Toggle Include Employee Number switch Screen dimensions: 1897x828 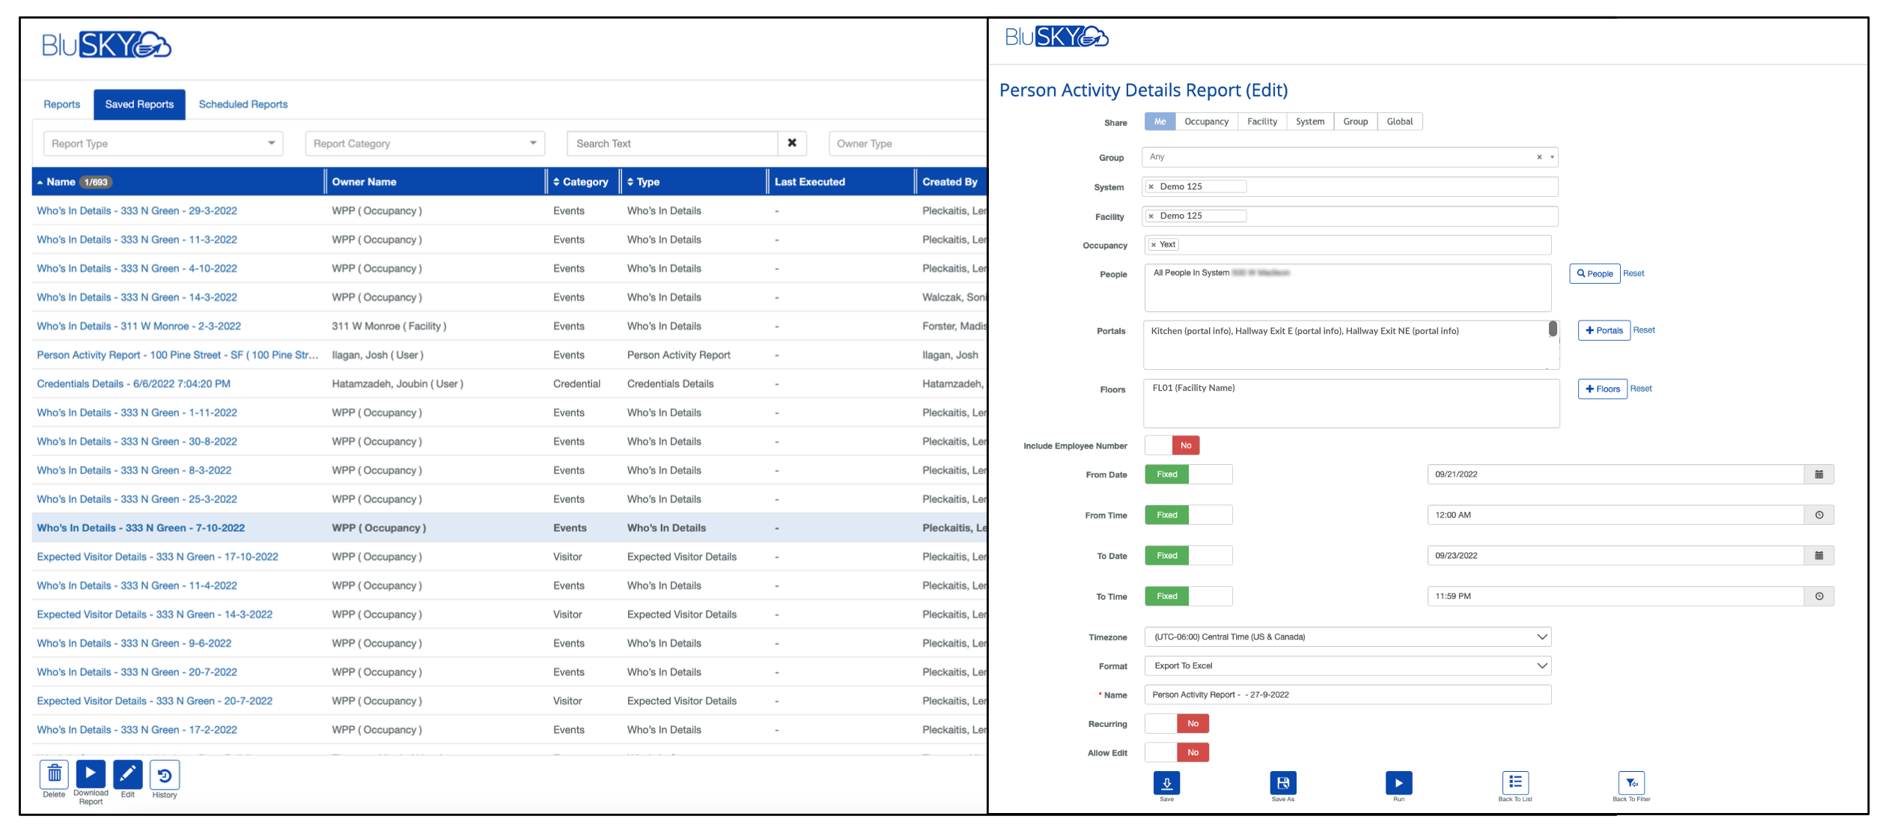tap(1172, 445)
